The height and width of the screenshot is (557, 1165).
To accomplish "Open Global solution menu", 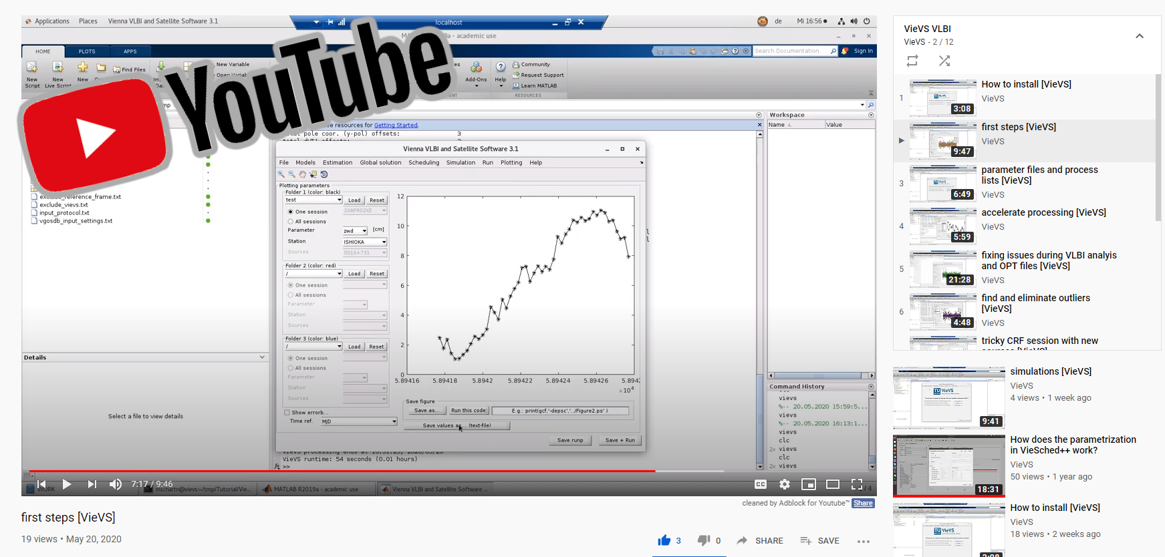I will click(380, 163).
